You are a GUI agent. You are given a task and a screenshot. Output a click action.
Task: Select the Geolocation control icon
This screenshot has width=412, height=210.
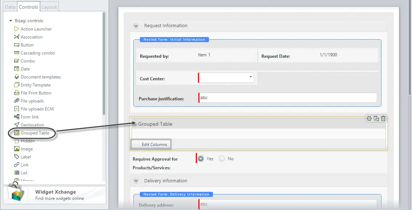(17, 125)
